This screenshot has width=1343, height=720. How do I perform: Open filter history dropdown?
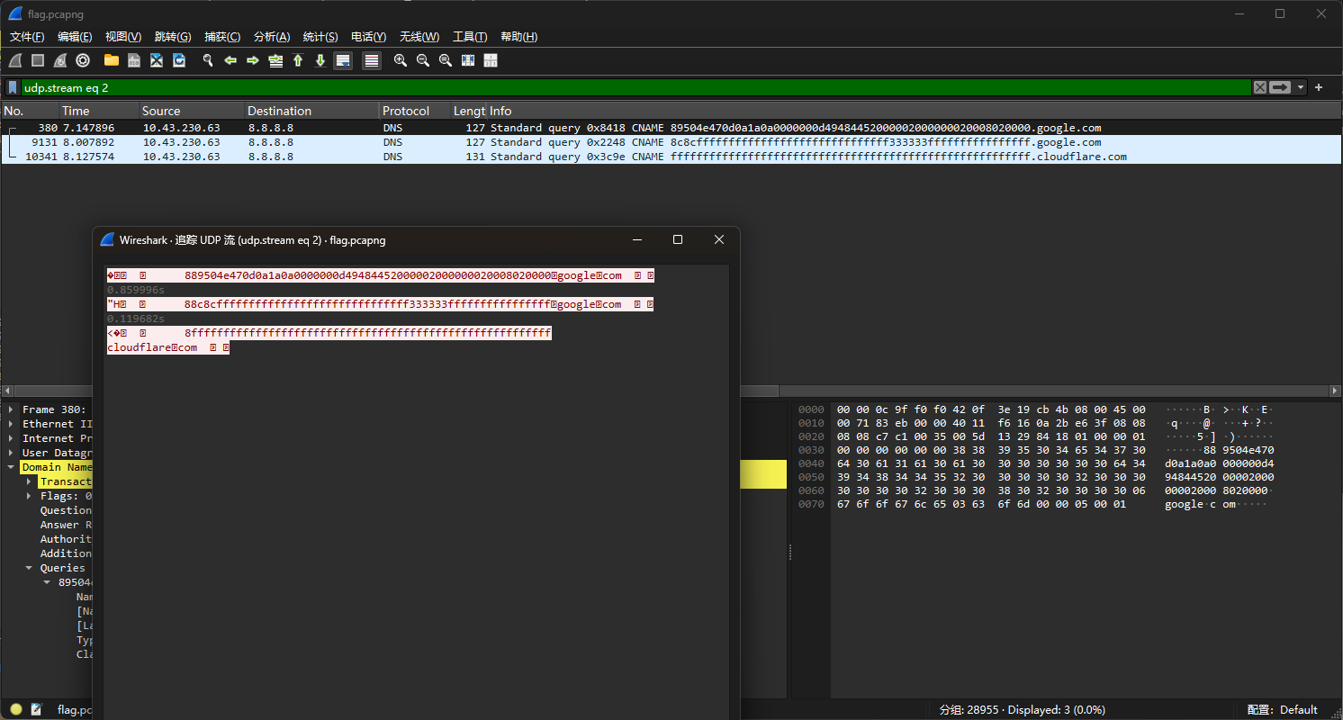pyautogui.click(x=1301, y=87)
